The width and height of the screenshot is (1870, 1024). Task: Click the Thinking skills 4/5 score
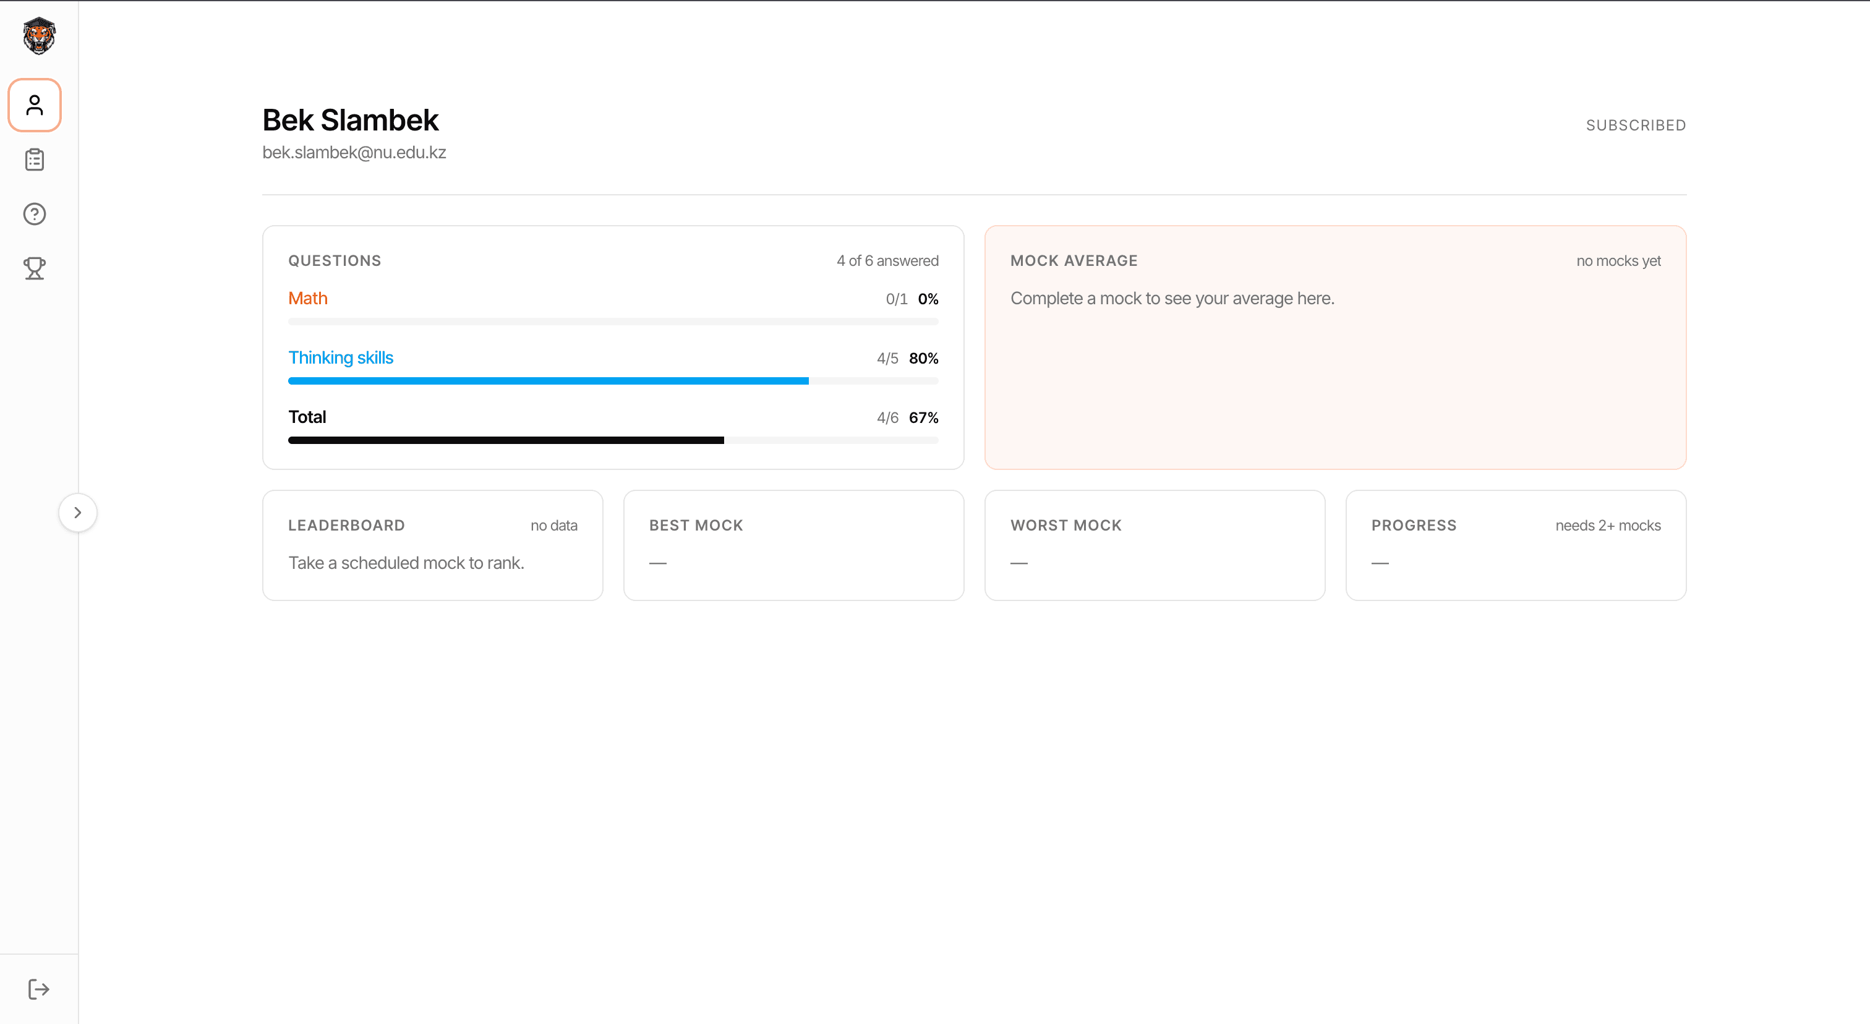click(887, 359)
